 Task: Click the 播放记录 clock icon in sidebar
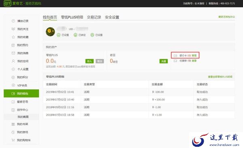coord(13,21)
